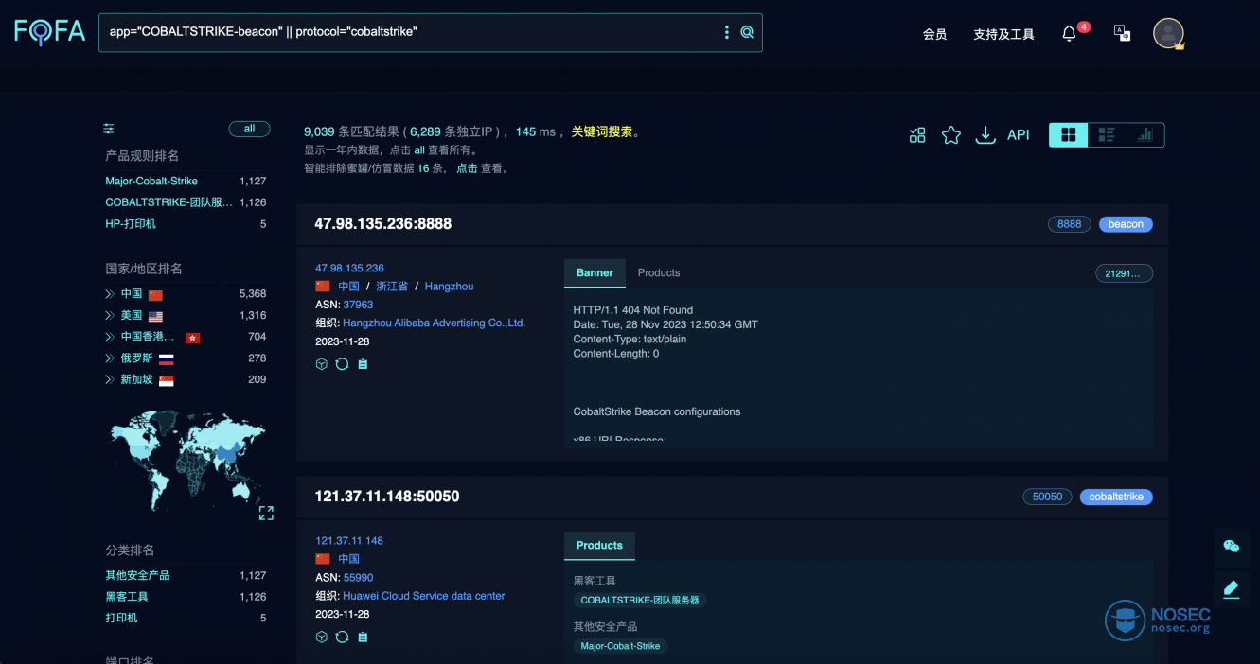Click 'all' link to view all data
Image resolution: width=1260 pixels, height=664 pixels.
tap(419, 150)
